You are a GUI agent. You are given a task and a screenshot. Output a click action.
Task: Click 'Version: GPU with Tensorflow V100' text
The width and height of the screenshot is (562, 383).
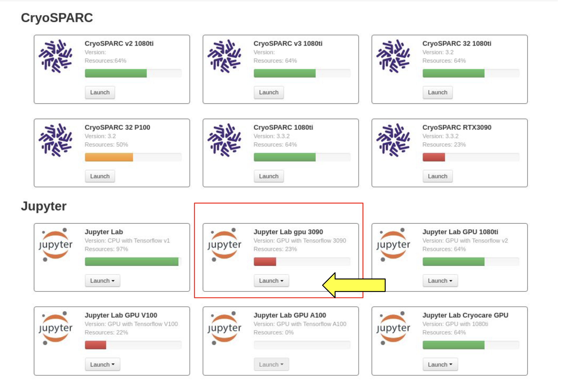click(x=131, y=324)
